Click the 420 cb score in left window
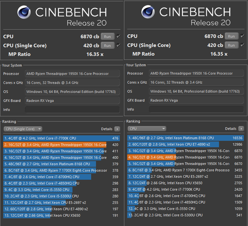The height and width of the screenshot is (226, 248). coord(91,46)
